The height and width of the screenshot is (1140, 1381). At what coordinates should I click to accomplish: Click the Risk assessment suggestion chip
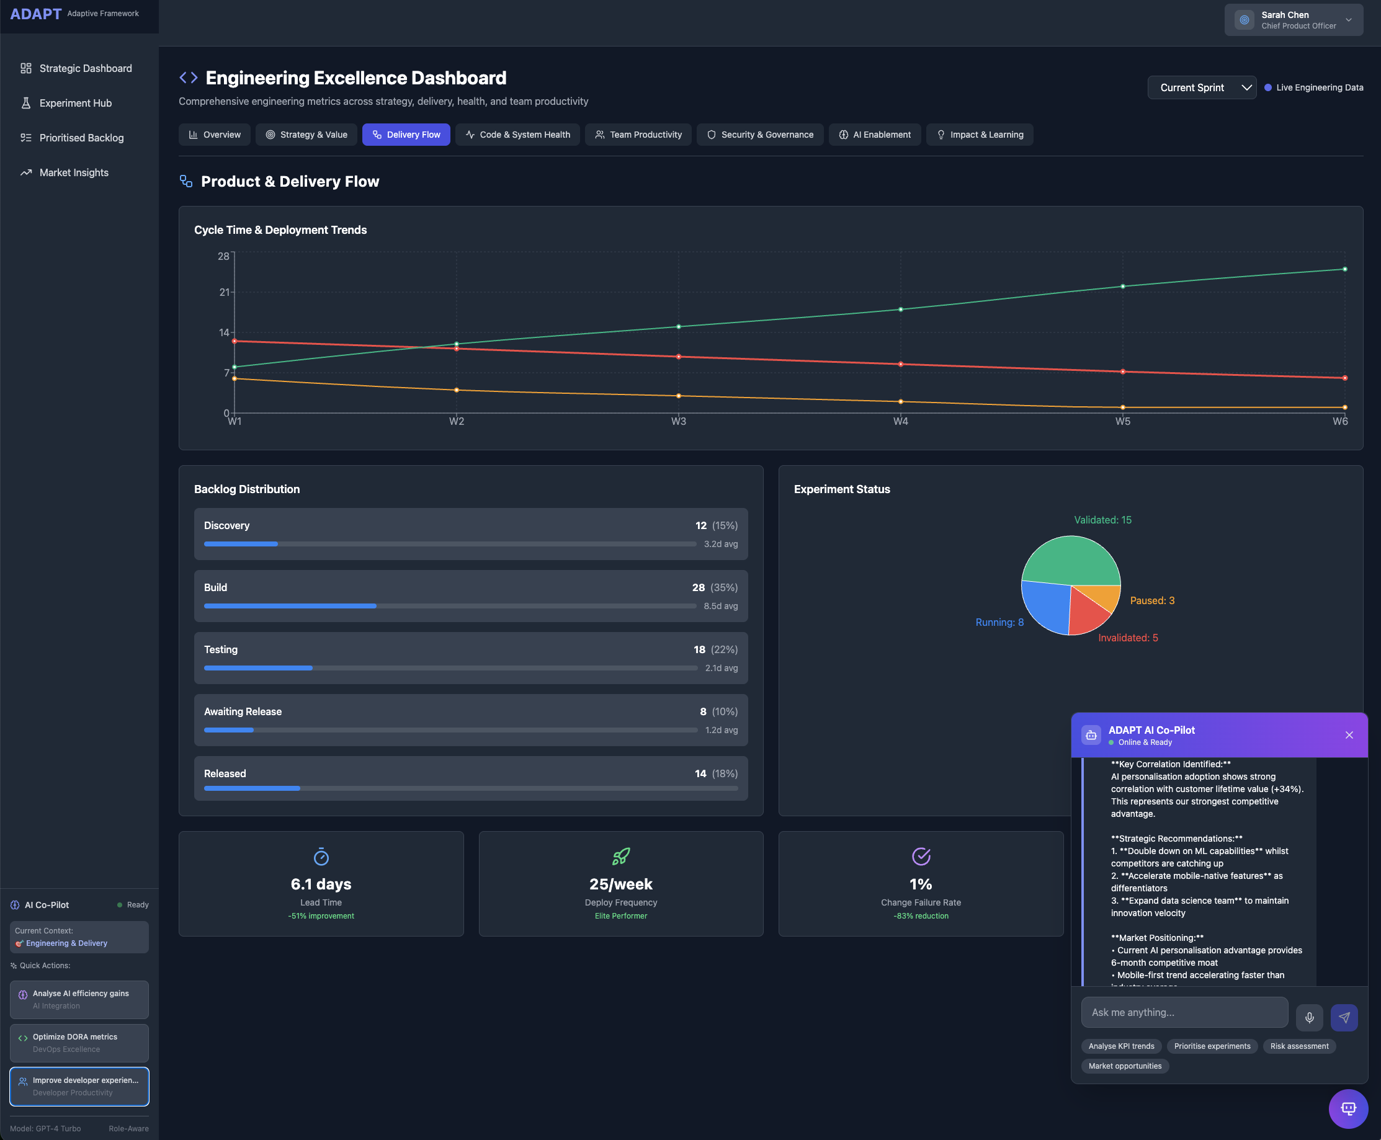pos(1298,1046)
